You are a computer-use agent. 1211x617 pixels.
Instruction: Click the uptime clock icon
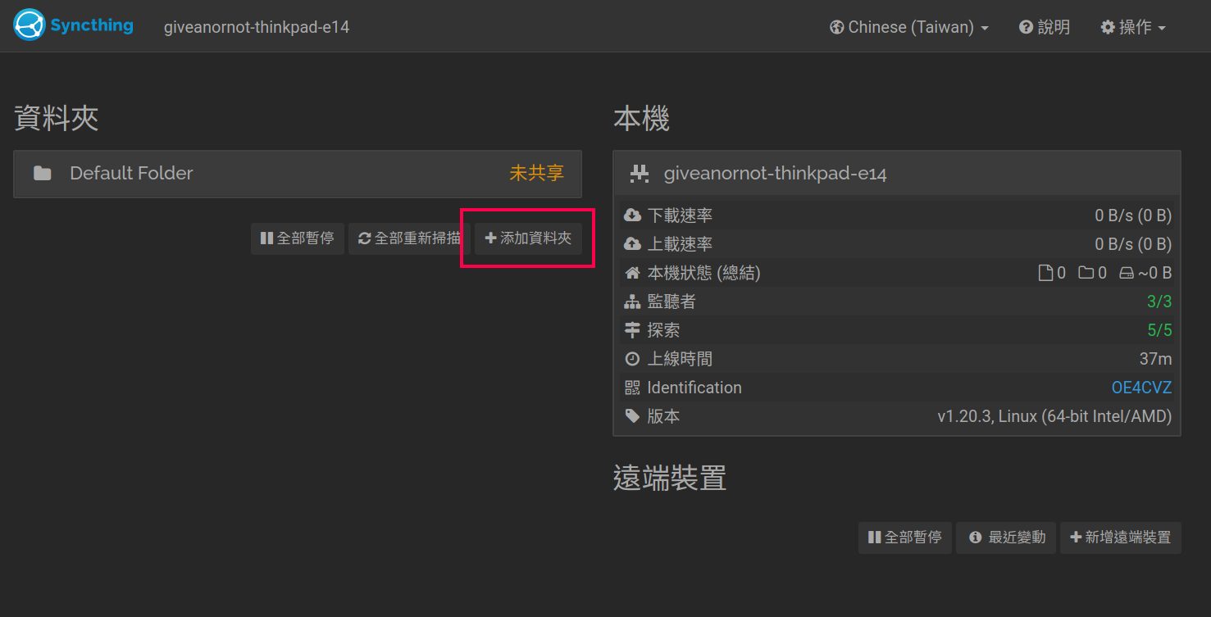tap(632, 359)
